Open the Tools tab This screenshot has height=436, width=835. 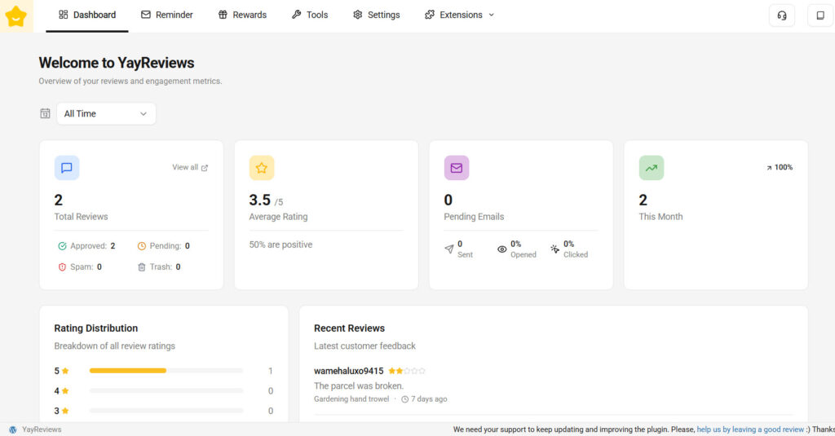tap(309, 15)
